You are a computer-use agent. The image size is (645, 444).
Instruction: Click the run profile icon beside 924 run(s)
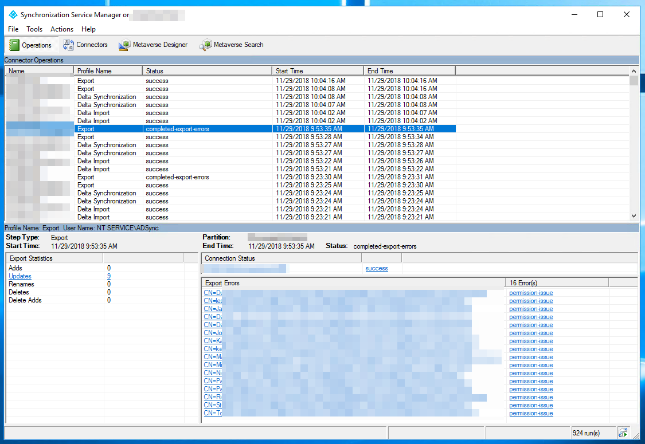pos(623,433)
